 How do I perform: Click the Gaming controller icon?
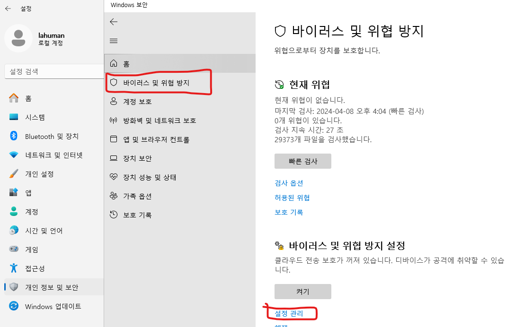tap(14, 249)
